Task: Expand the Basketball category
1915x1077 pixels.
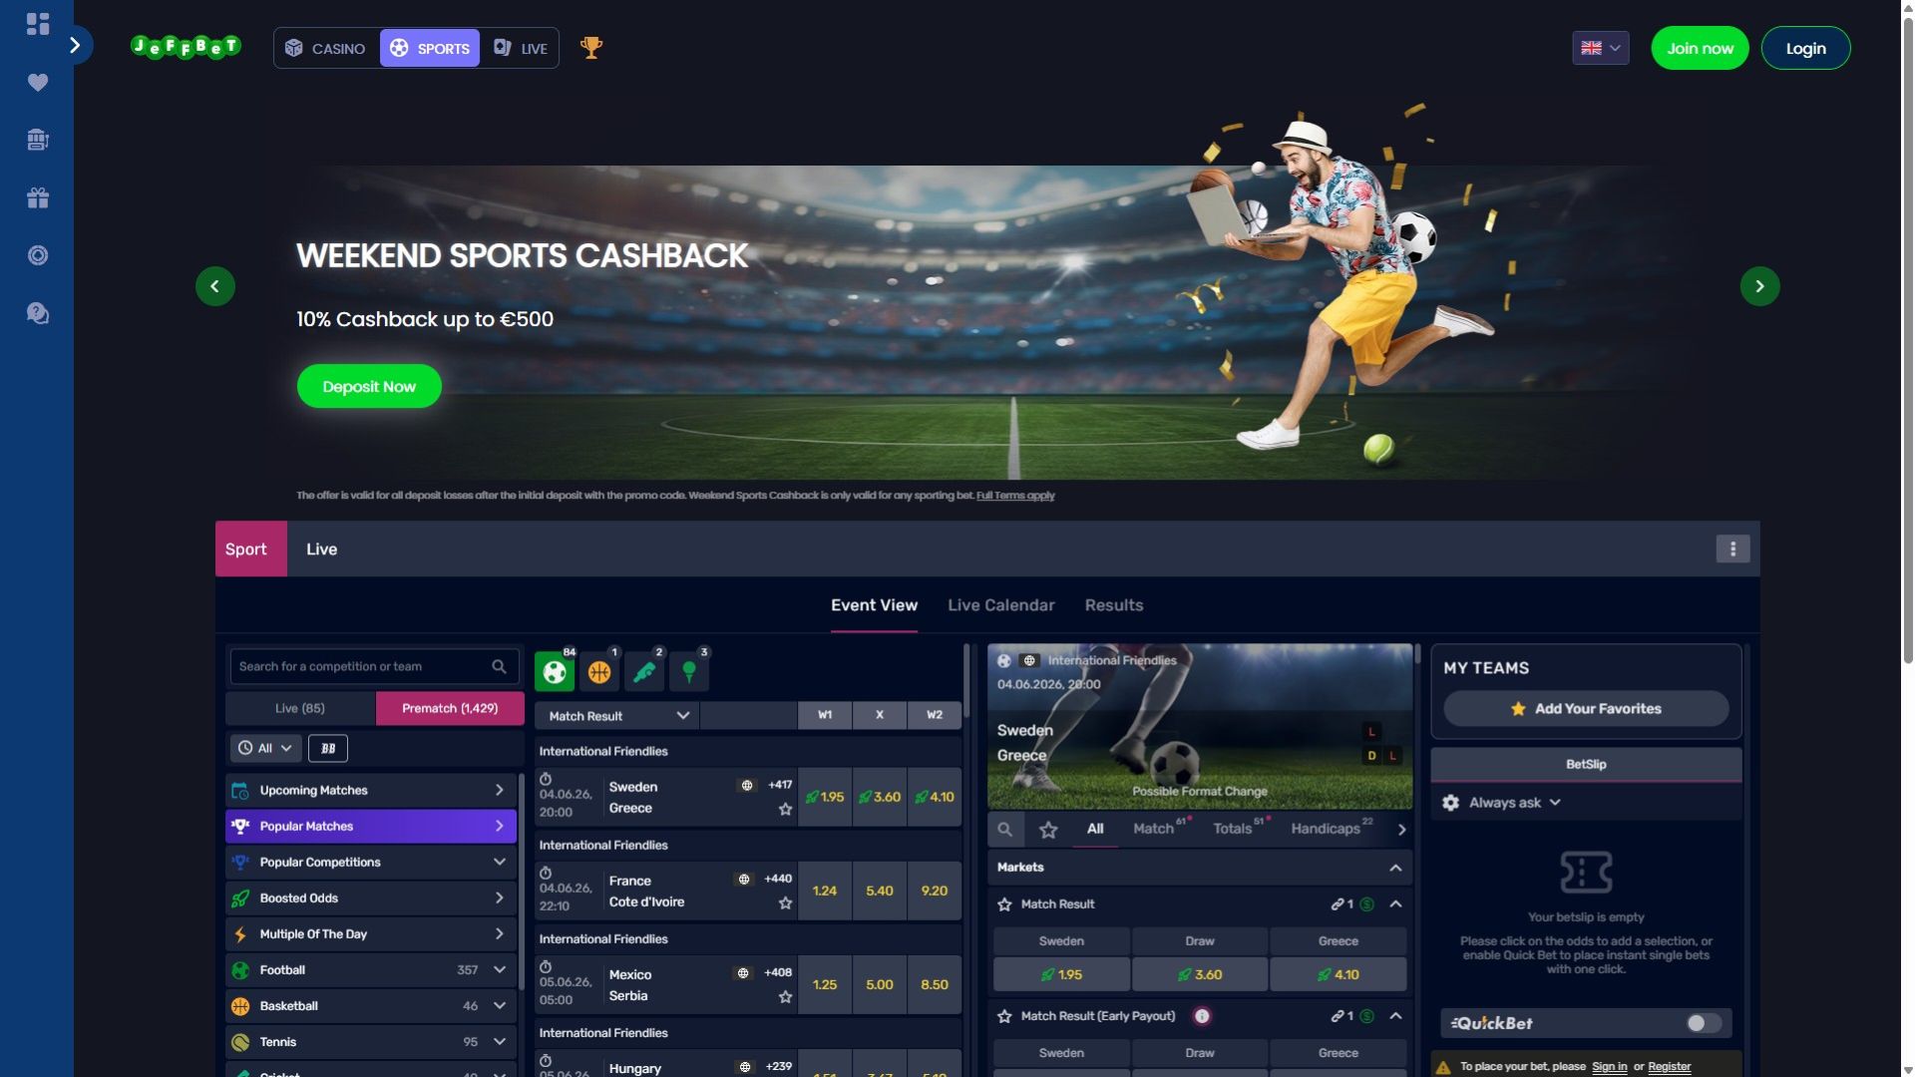Action: click(371, 1005)
